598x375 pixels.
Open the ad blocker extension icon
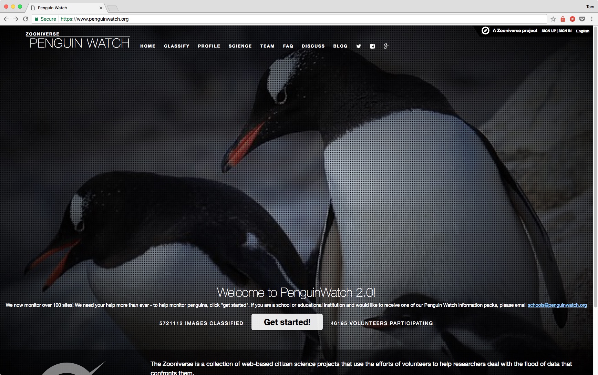[572, 19]
